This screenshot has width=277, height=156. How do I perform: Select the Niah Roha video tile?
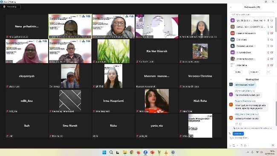pos(200,101)
